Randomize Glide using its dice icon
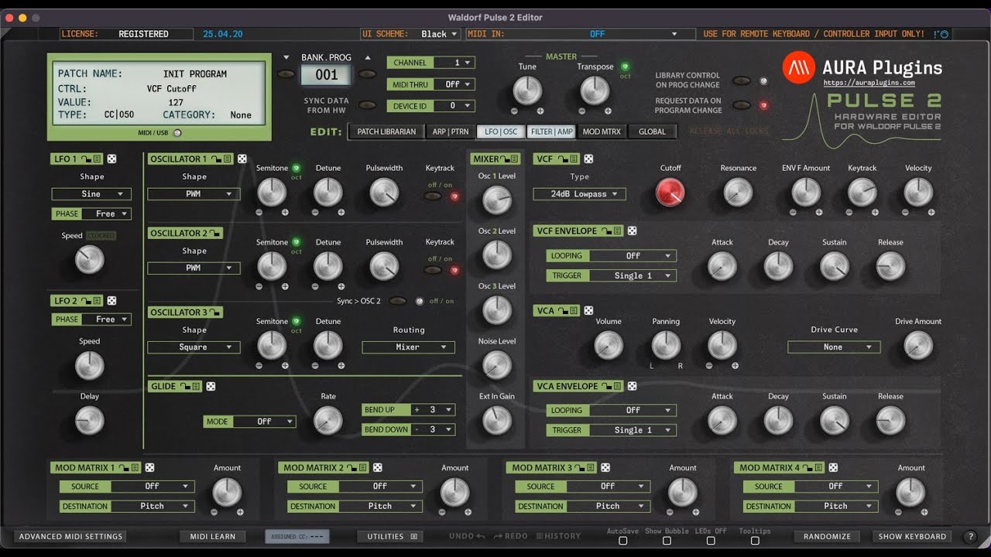Screen dimensions: 991x557 pyautogui.click(x=211, y=386)
